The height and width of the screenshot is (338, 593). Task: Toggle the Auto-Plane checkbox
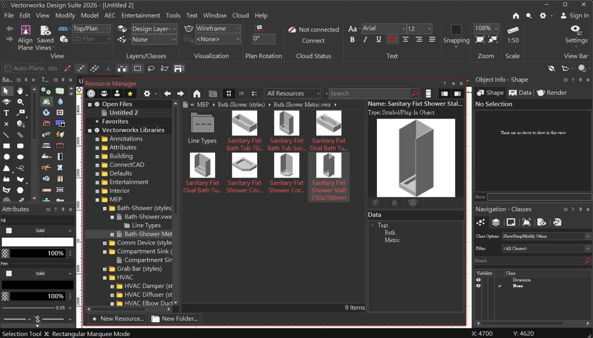point(7,68)
